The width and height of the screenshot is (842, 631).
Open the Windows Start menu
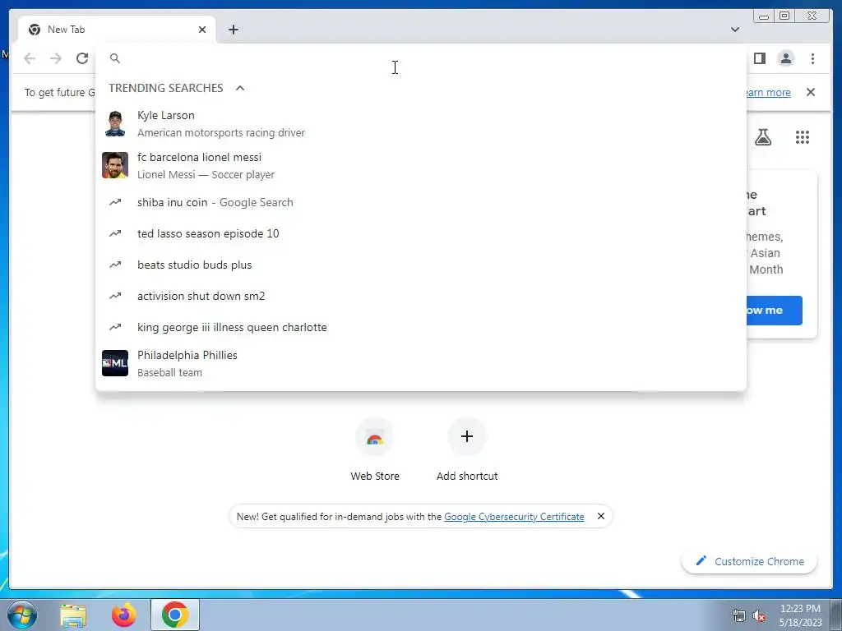pos(22,615)
